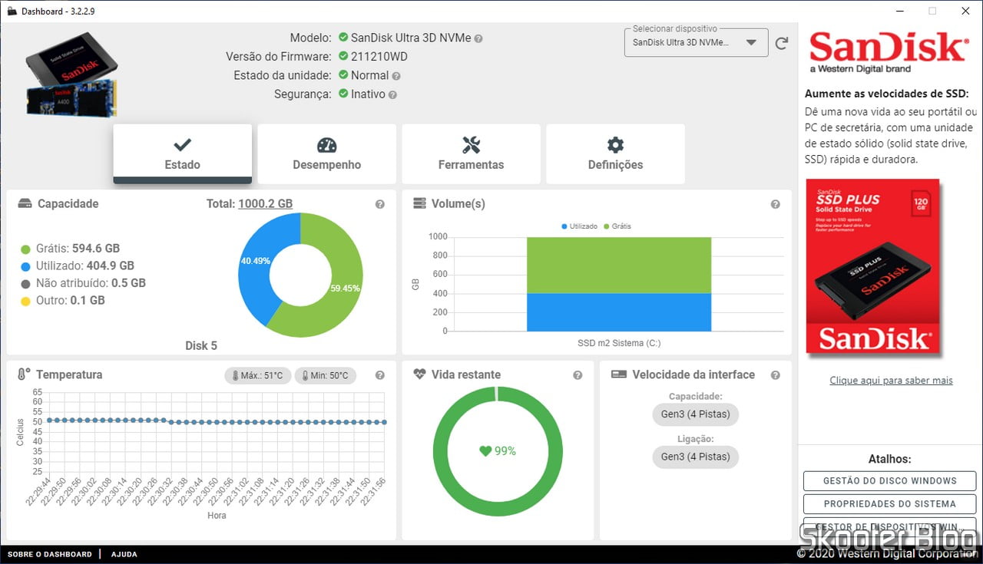Click the Capacidade drive icon
The width and height of the screenshot is (983, 564).
pyautogui.click(x=25, y=204)
